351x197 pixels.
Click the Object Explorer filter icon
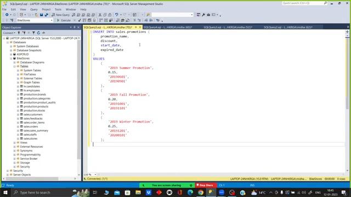(x=33, y=33)
